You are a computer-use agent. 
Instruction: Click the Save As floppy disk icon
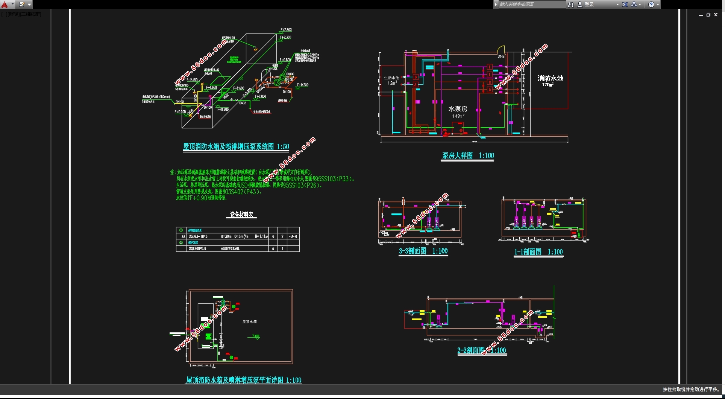pyautogui.click(x=22, y=5)
